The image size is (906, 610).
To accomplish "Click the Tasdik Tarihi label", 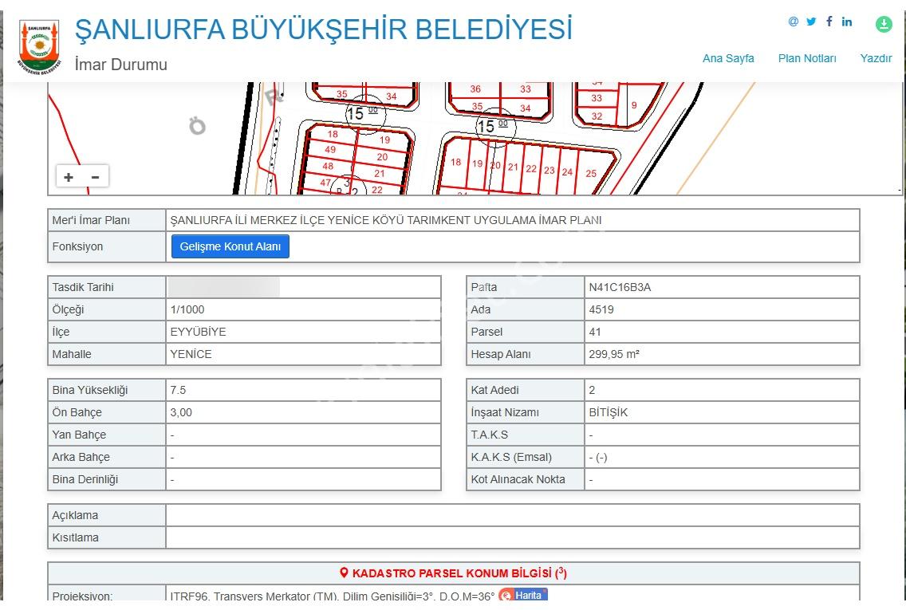I will pyautogui.click(x=83, y=287).
